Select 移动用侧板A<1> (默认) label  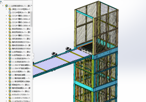(21, 29)
